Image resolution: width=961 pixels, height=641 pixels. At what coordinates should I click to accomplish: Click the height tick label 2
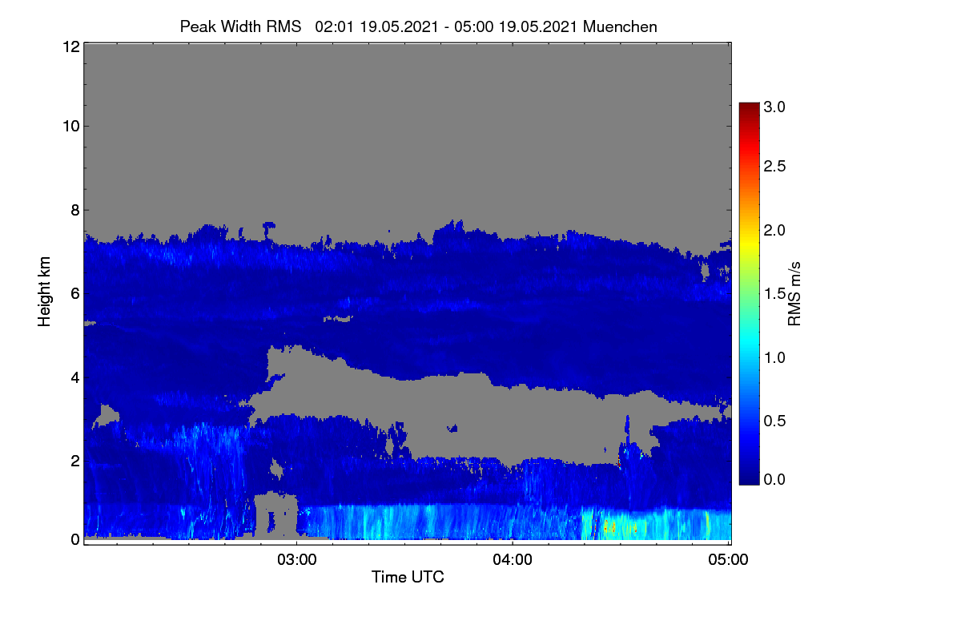[x=74, y=460]
